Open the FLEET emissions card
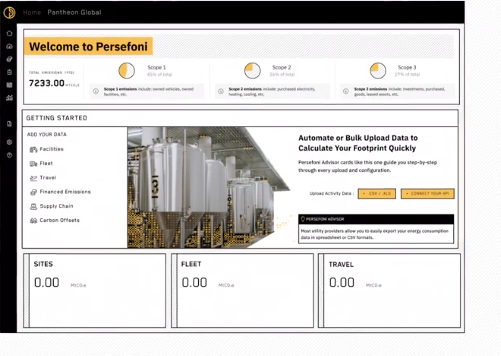 242,291
